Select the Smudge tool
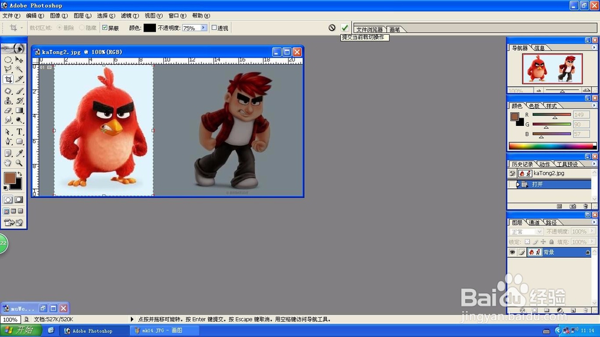Image resolution: width=600 pixels, height=337 pixels. coord(8,120)
